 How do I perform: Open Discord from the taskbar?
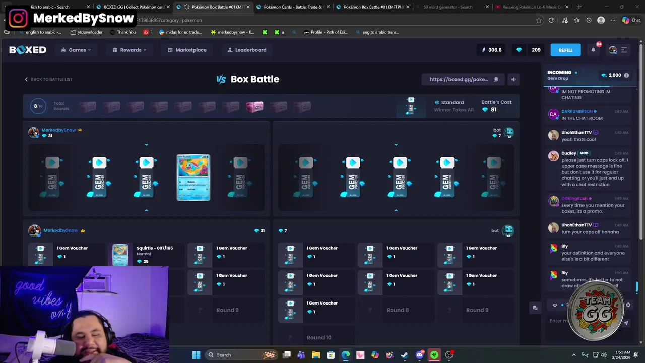click(x=420, y=355)
